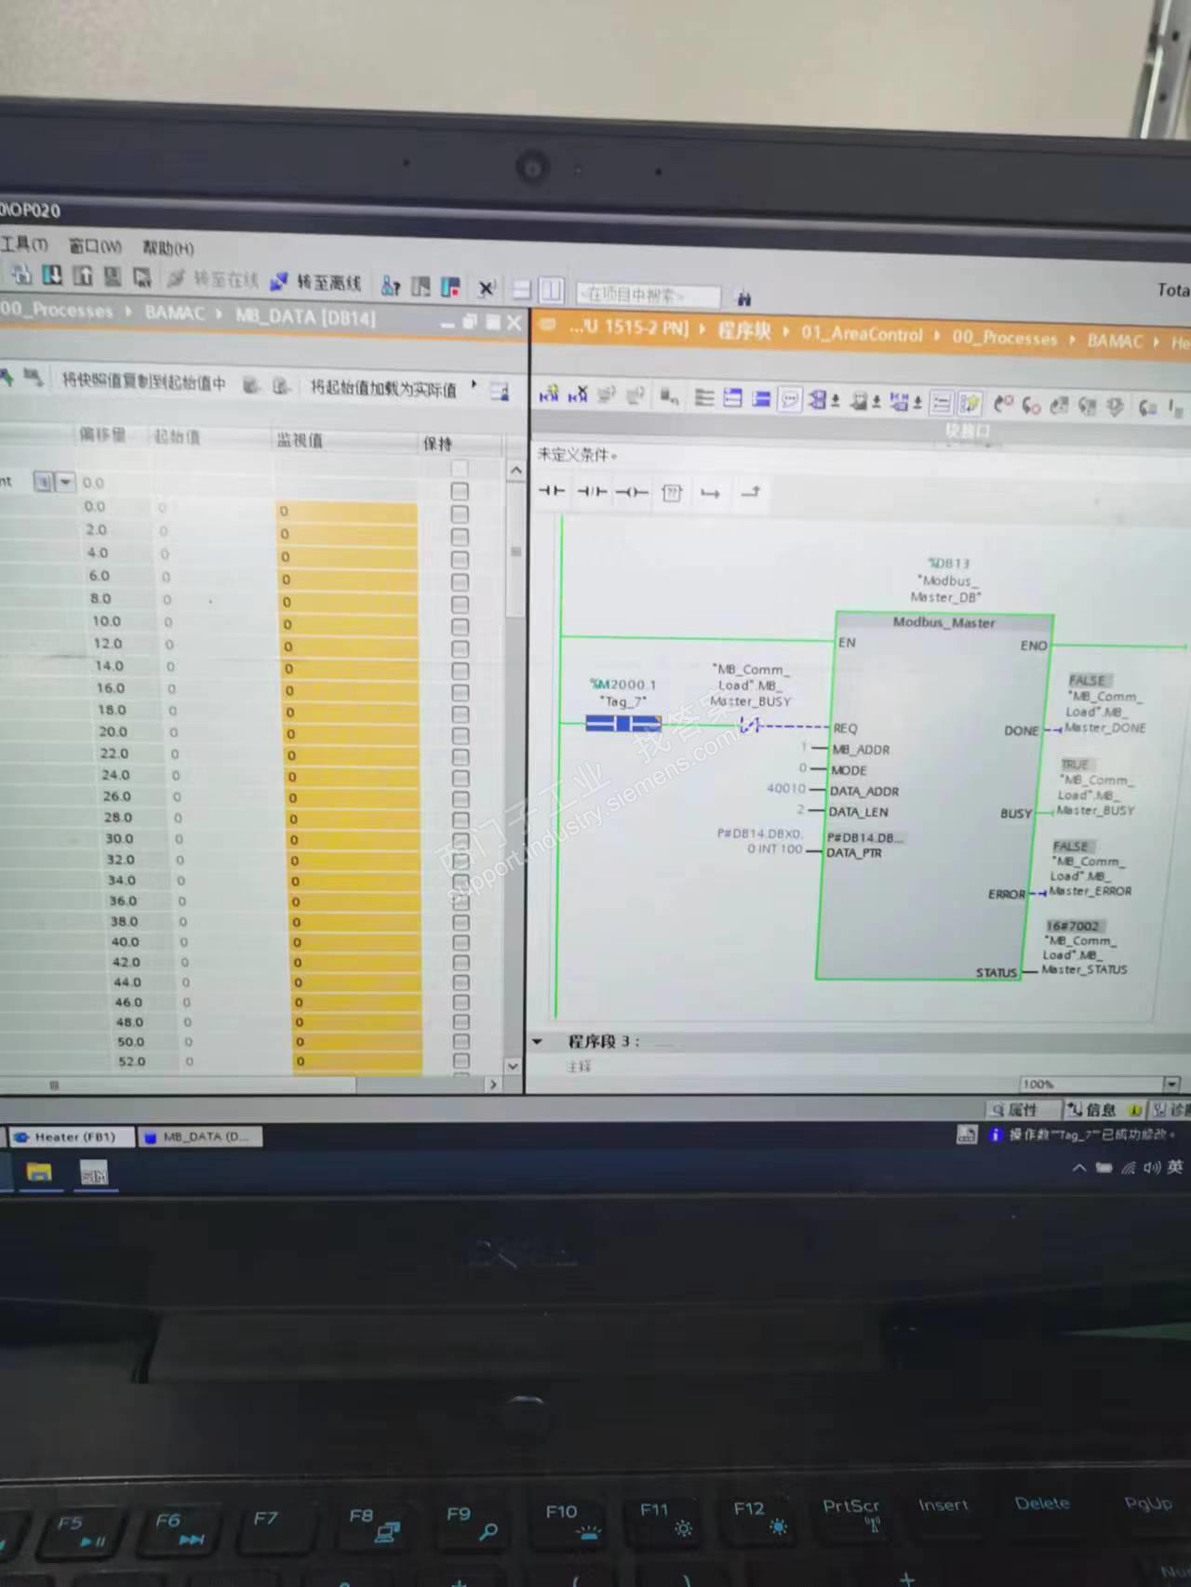Check retain box for offset 50.0 row
Screen dimensions: 1191x1587
click(461, 1042)
